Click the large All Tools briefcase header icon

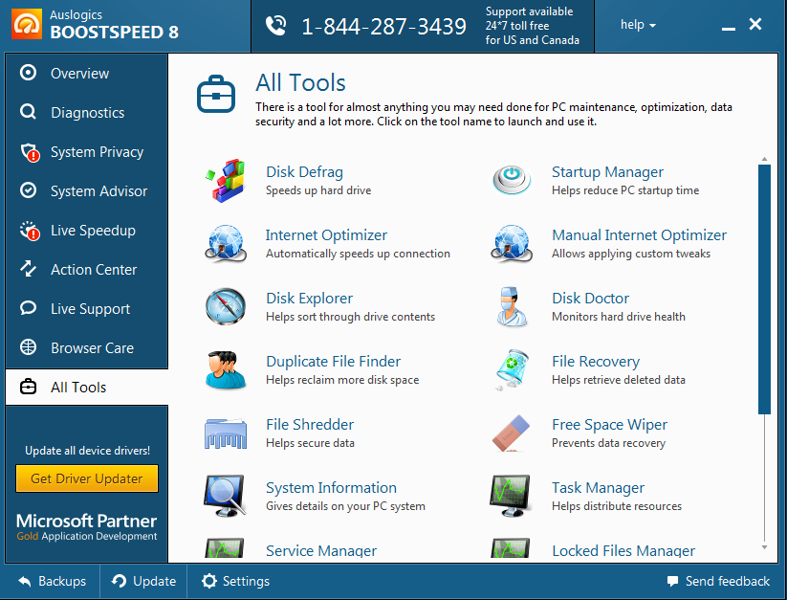point(216,94)
